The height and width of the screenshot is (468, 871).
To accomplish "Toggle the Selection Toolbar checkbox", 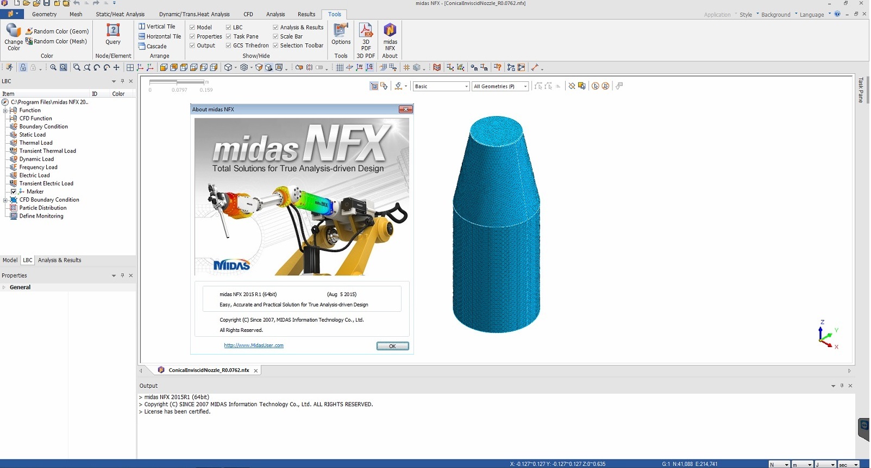I will (x=275, y=46).
